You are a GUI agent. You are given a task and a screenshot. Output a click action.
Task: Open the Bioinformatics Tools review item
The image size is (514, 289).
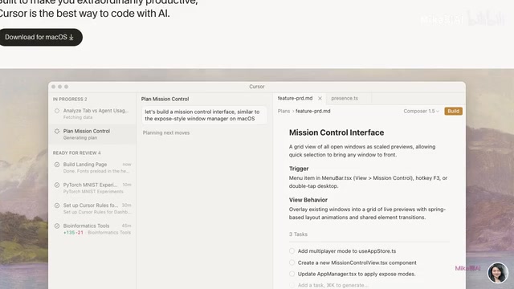[92, 229]
